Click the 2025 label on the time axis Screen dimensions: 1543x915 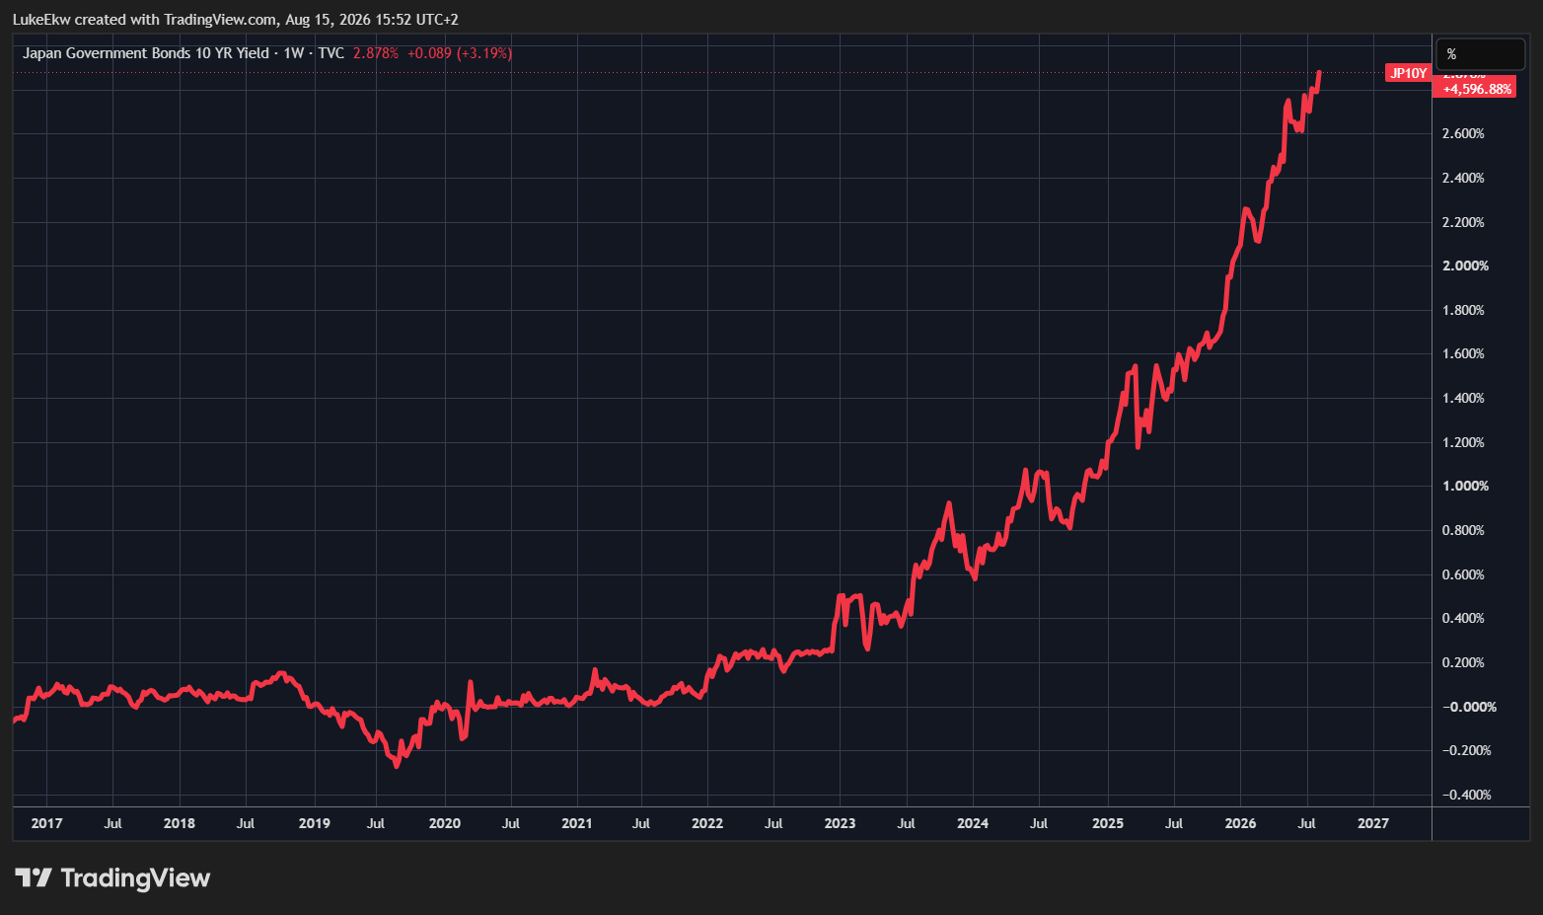[1108, 823]
